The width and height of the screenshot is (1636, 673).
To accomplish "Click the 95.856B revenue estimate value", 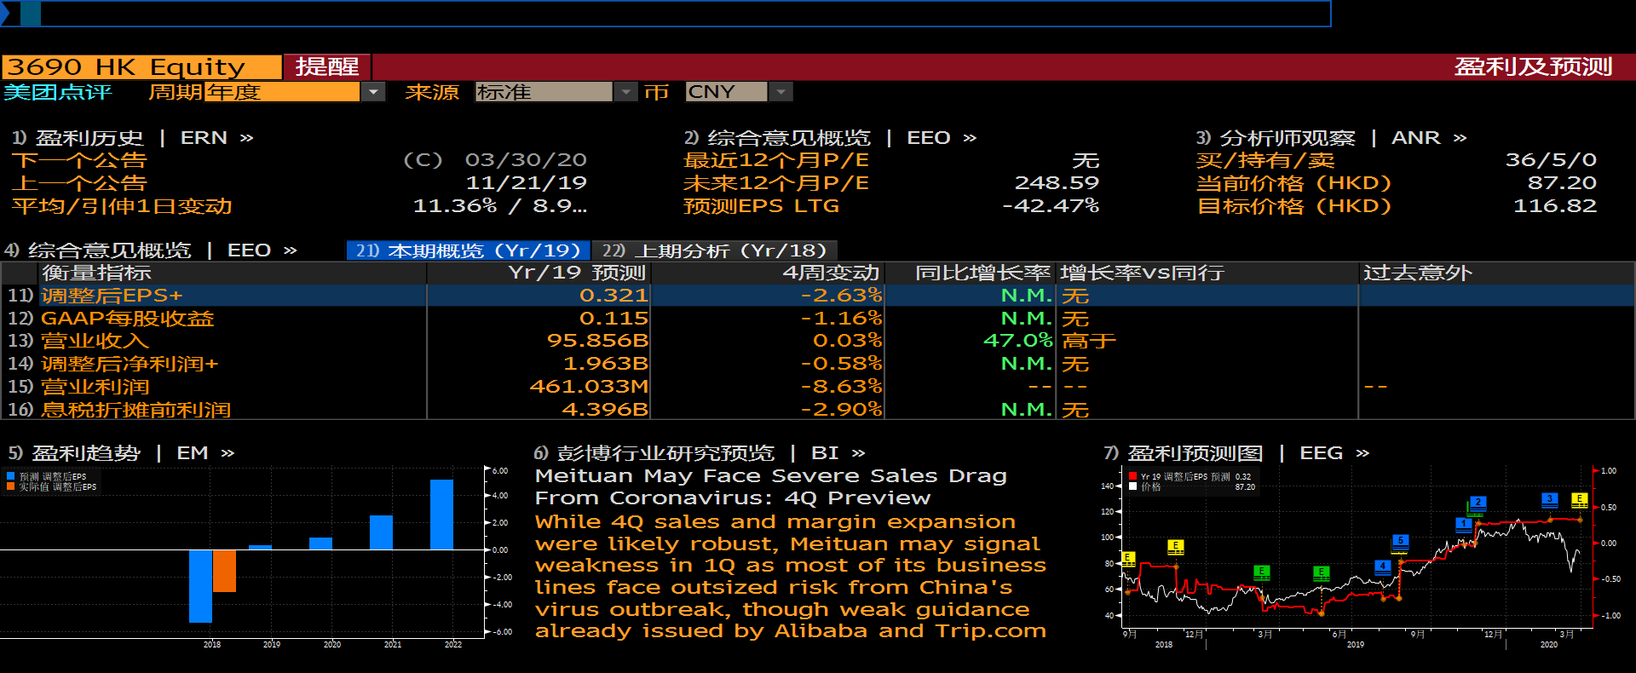I will coord(597,341).
